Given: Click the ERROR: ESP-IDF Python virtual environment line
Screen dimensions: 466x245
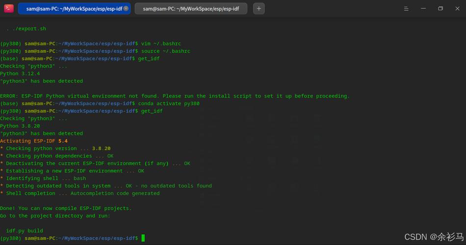Looking at the screenshot, I should tap(175, 96).
